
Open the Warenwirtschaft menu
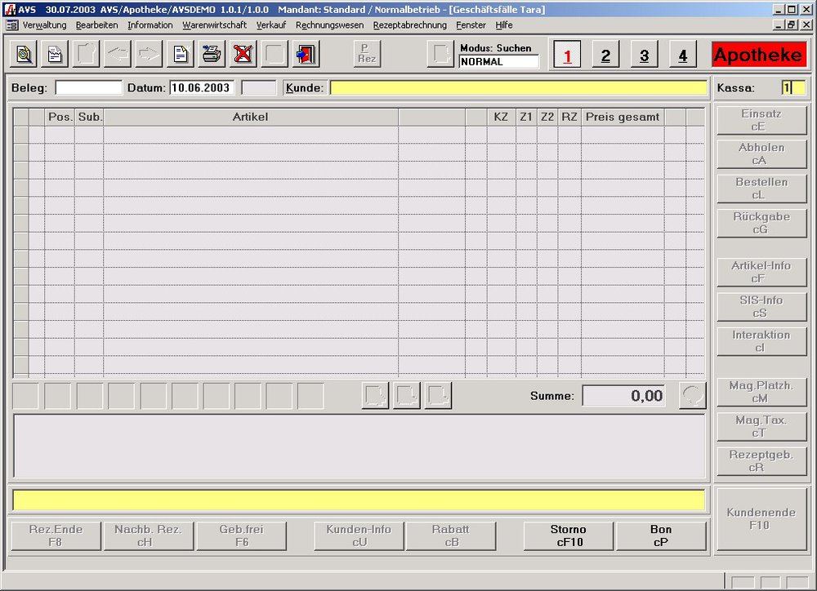tap(214, 25)
